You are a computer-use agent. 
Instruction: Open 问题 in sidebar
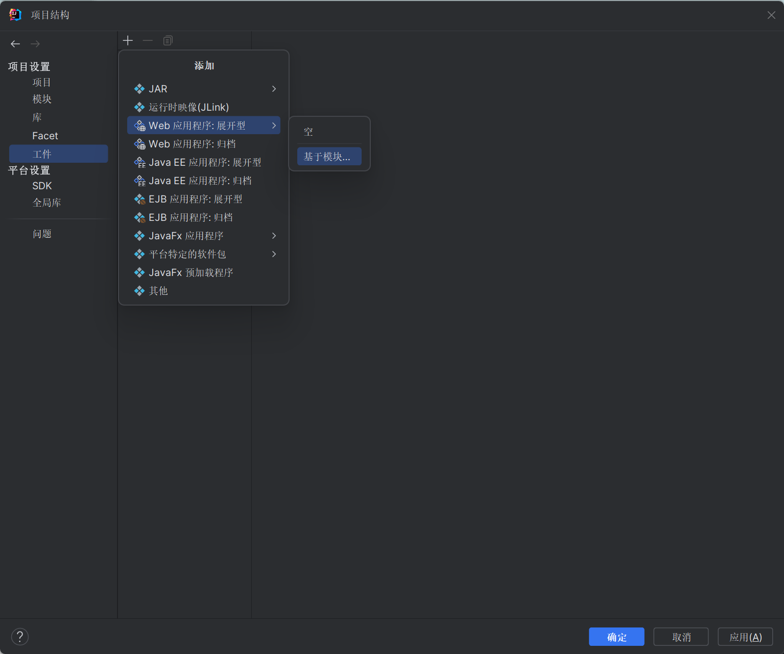point(42,234)
